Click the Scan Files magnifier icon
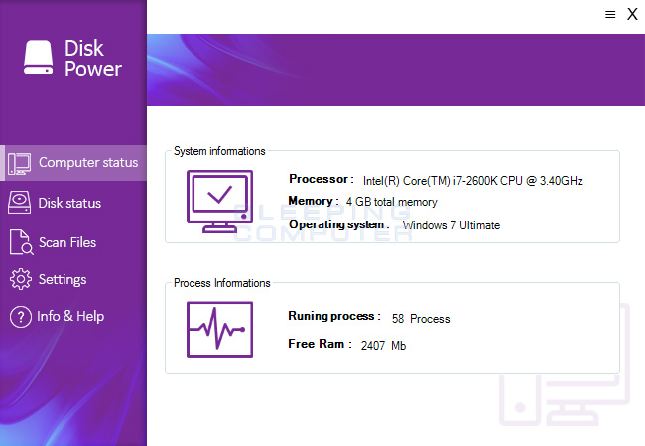645x446 pixels. (x=20, y=242)
